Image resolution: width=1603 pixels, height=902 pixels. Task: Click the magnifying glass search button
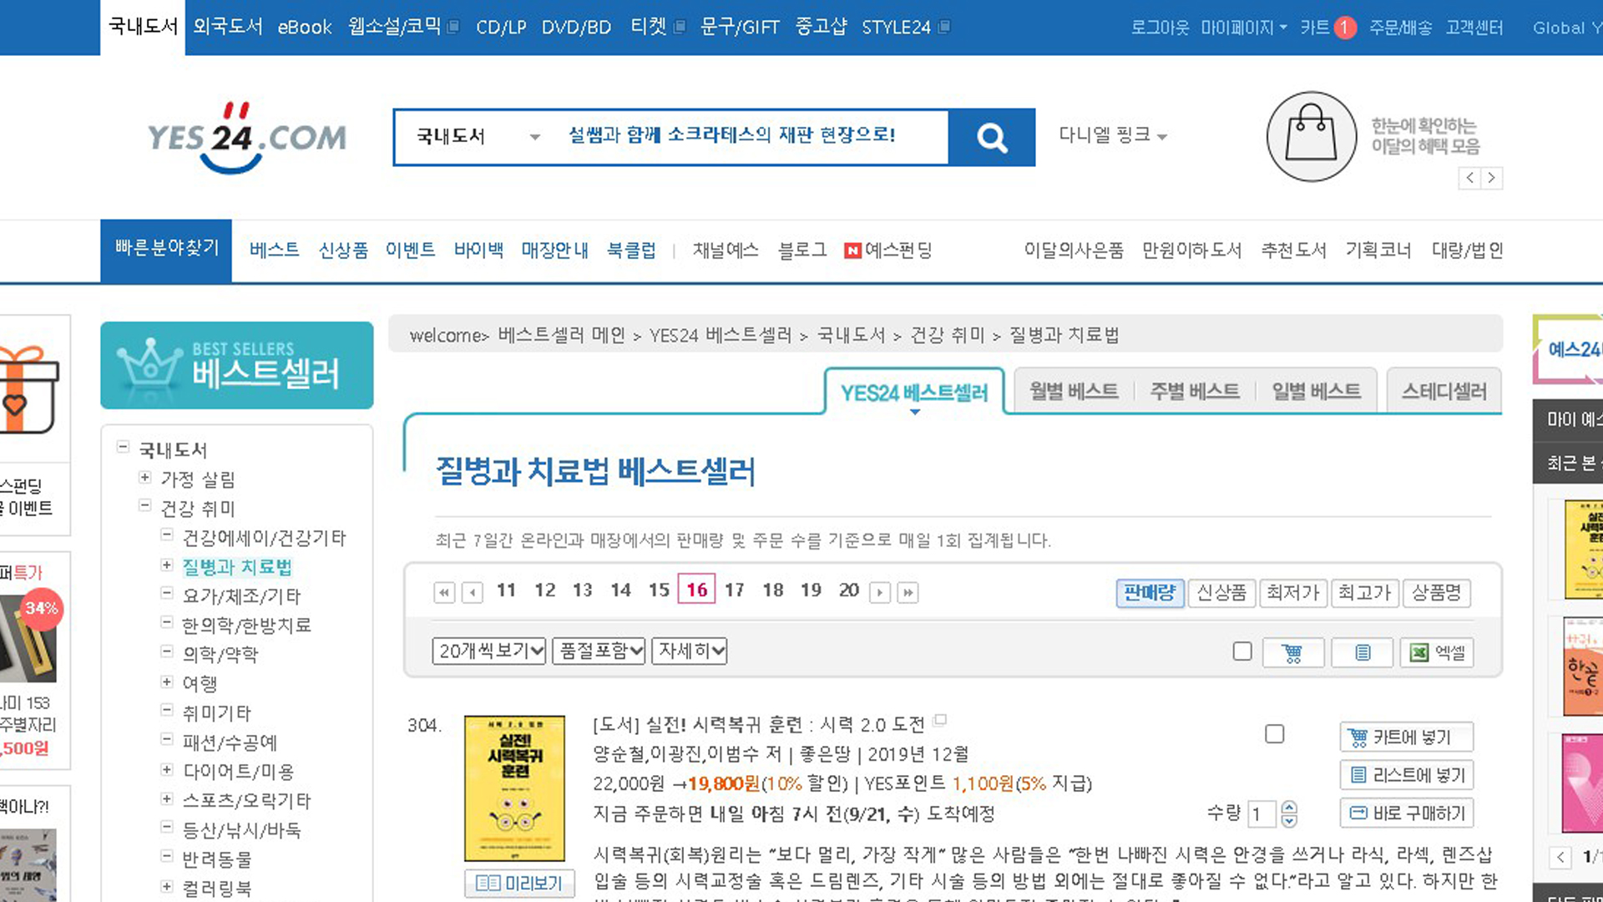[992, 137]
